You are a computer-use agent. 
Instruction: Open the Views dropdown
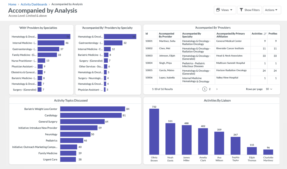(x=224, y=10)
